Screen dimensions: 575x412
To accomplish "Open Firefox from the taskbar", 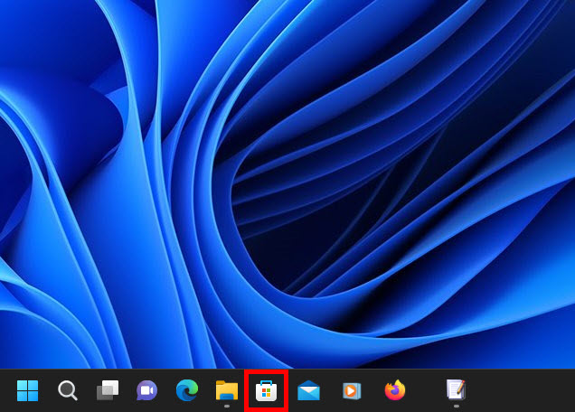I will [x=395, y=390].
